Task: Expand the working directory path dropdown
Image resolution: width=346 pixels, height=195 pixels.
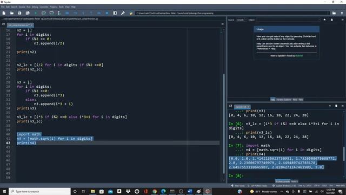Action: (x=328, y=13)
